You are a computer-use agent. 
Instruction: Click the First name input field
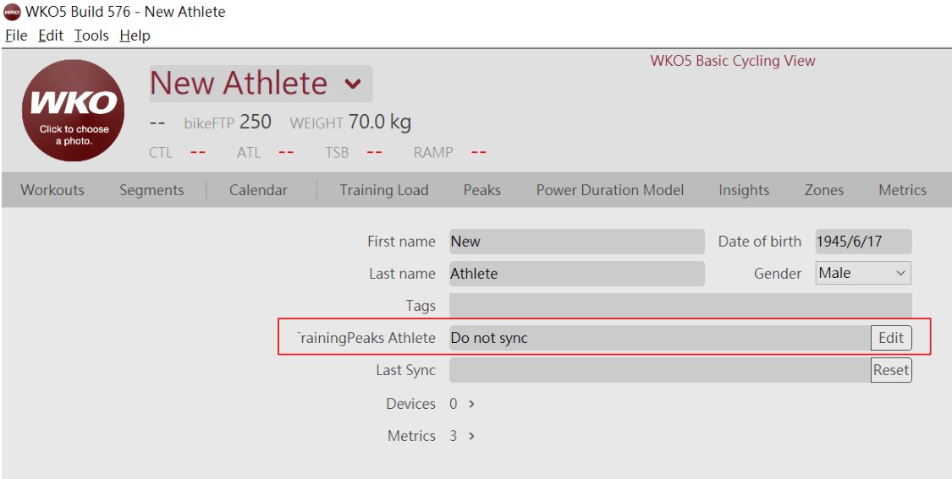[577, 242]
